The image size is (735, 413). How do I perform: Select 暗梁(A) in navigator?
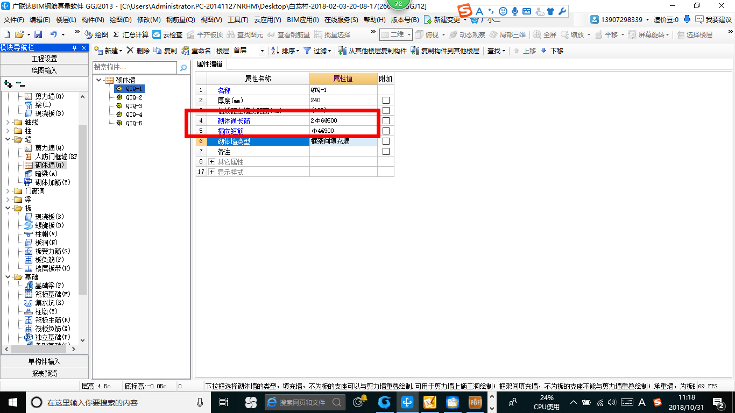[46, 174]
